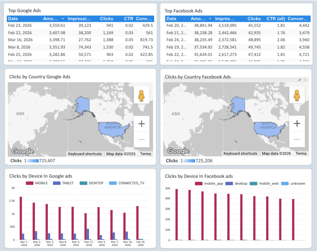Screen dimensions: 317x251
Task: Open the edit pencil on Clicks by Country Facebook Ads
Action: pos(299,80)
